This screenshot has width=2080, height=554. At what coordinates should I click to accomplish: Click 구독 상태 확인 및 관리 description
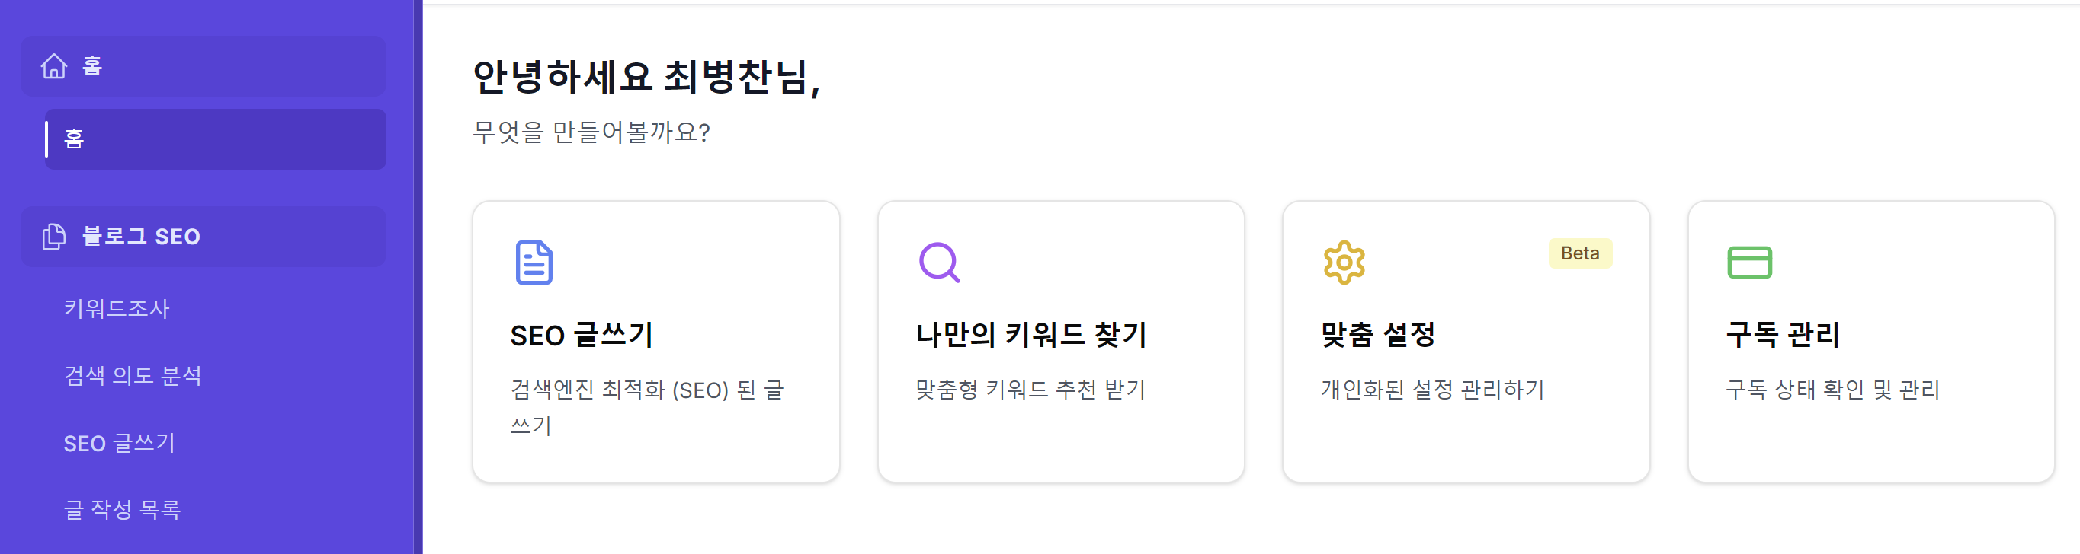tap(1832, 390)
